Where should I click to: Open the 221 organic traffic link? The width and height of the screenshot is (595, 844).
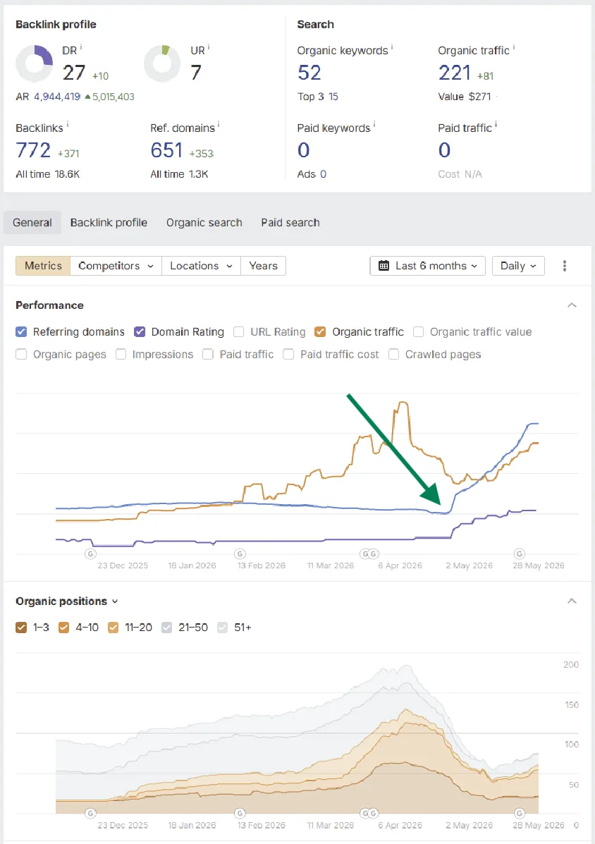click(x=455, y=73)
